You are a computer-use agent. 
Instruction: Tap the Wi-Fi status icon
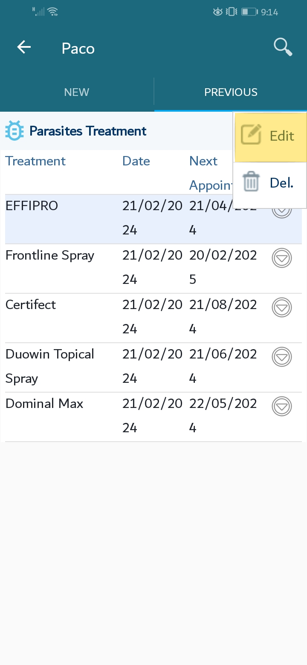click(x=53, y=12)
